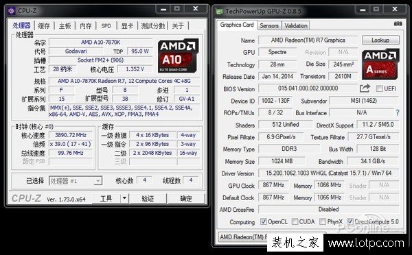Switch to the 主板 tab
This screenshot has width=412, height=255.
(x=65, y=26)
